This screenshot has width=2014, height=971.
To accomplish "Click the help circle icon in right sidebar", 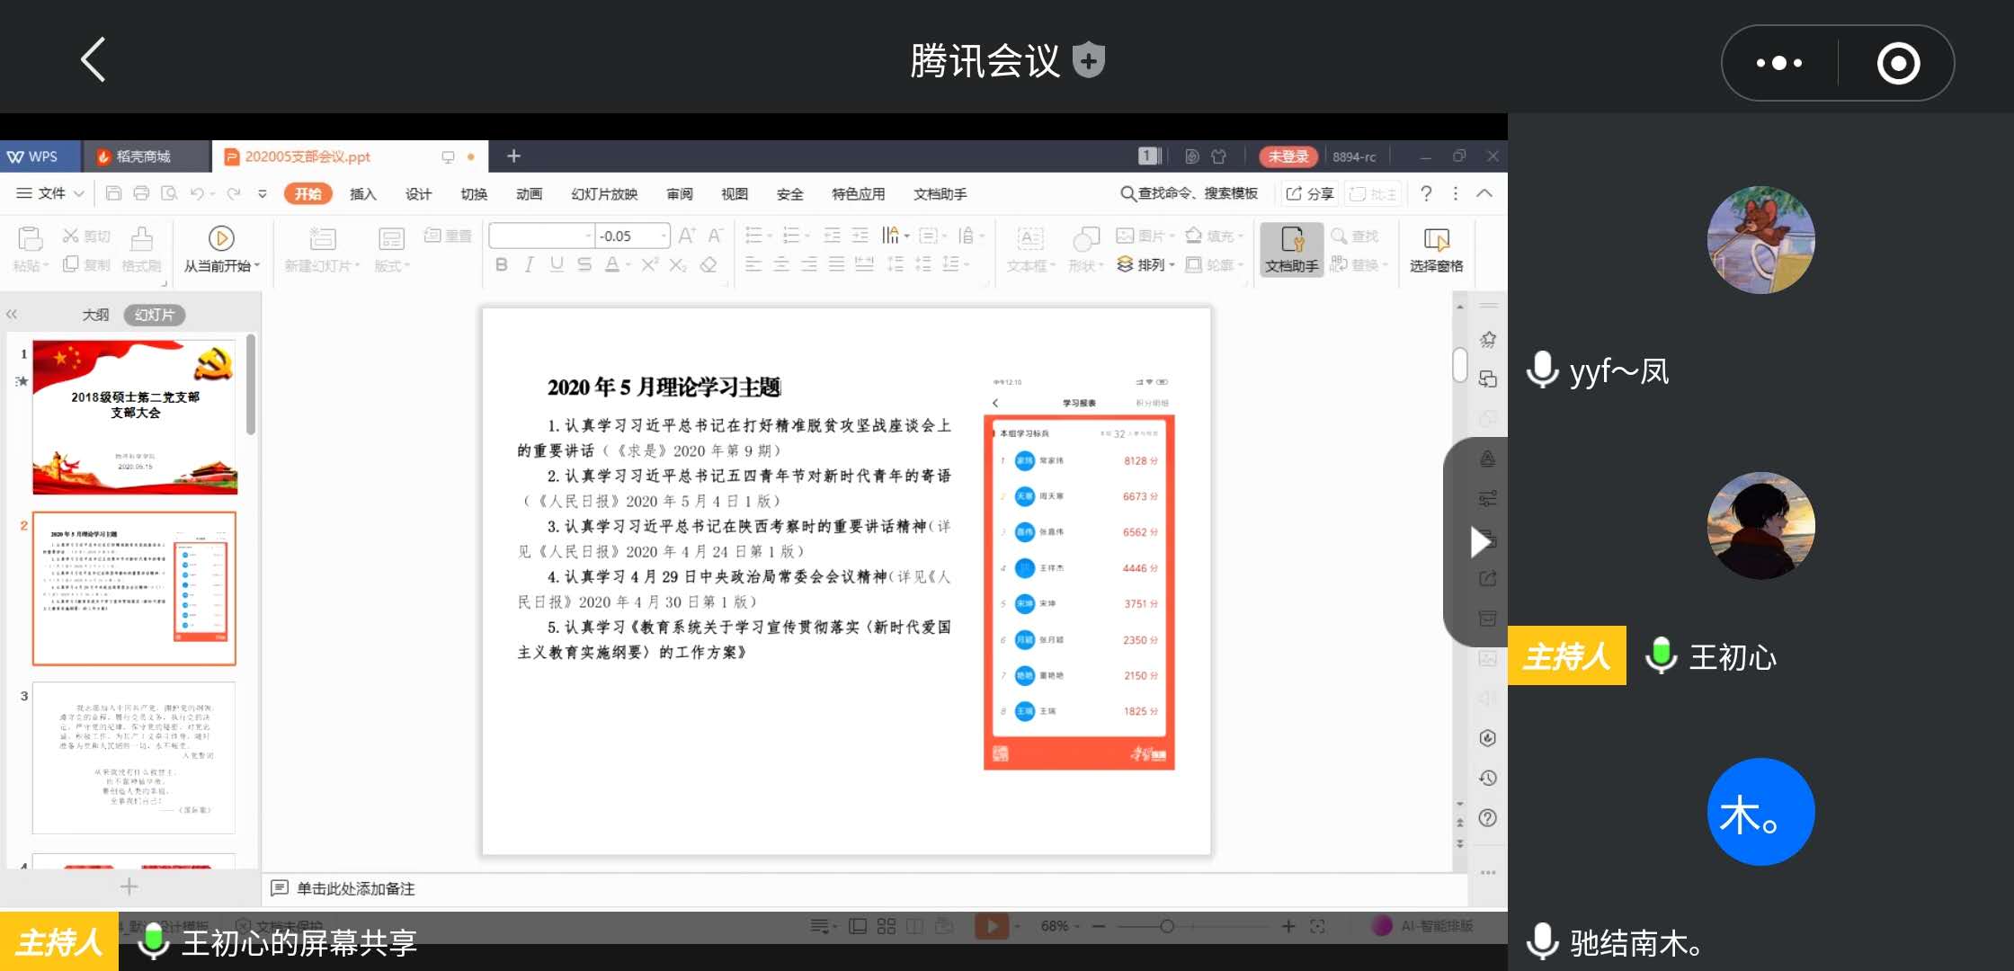I will (x=1488, y=818).
